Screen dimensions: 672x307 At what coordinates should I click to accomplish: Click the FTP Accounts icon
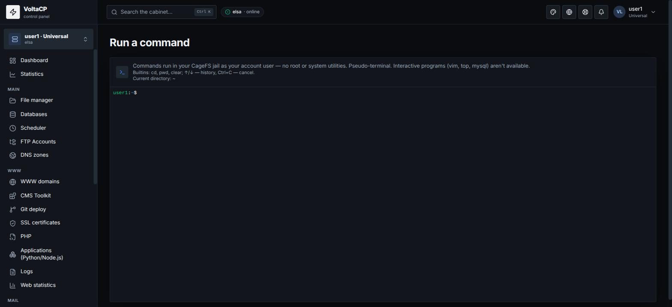(x=12, y=142)
